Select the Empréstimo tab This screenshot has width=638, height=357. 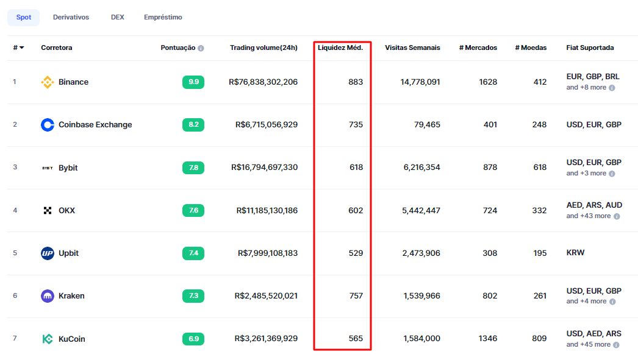[163, 17]
